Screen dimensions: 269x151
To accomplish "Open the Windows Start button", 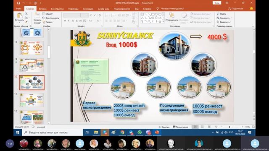I will point(18,133).
